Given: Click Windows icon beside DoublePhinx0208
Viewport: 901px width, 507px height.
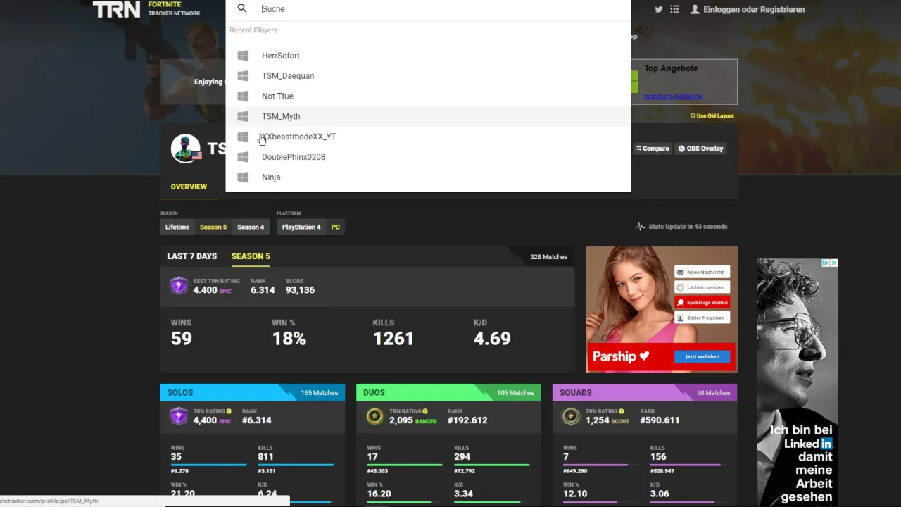Looking at the screenshot, I should point(243,157).
